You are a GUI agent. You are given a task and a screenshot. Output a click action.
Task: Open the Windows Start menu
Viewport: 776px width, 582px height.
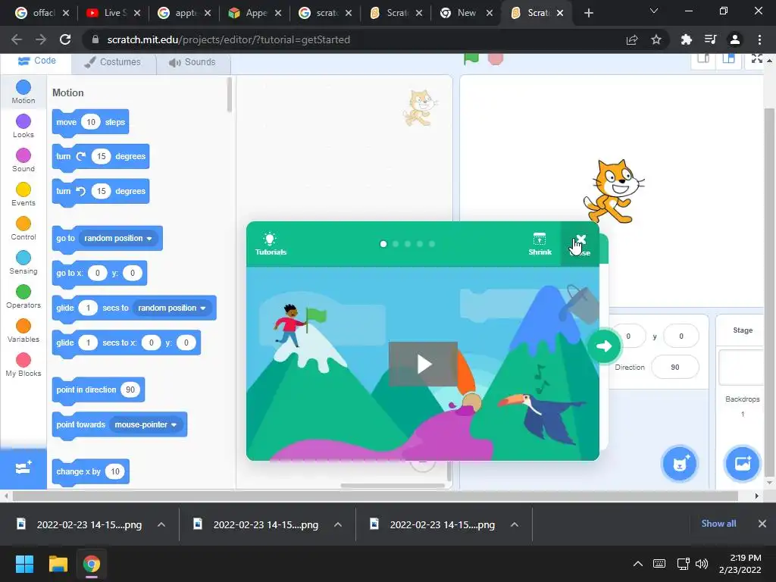24,564
